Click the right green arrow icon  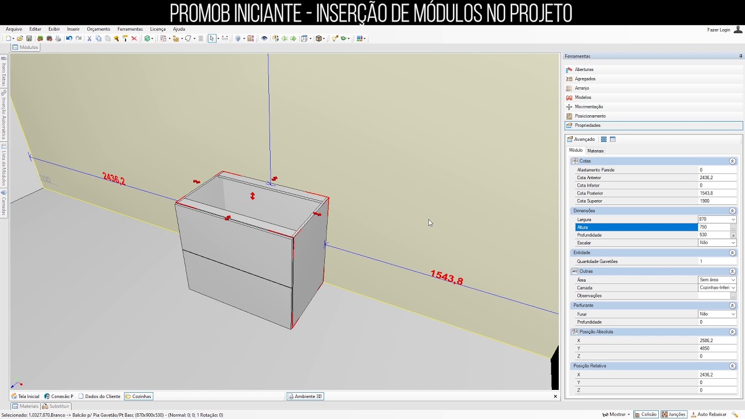[x=293, y=38]
